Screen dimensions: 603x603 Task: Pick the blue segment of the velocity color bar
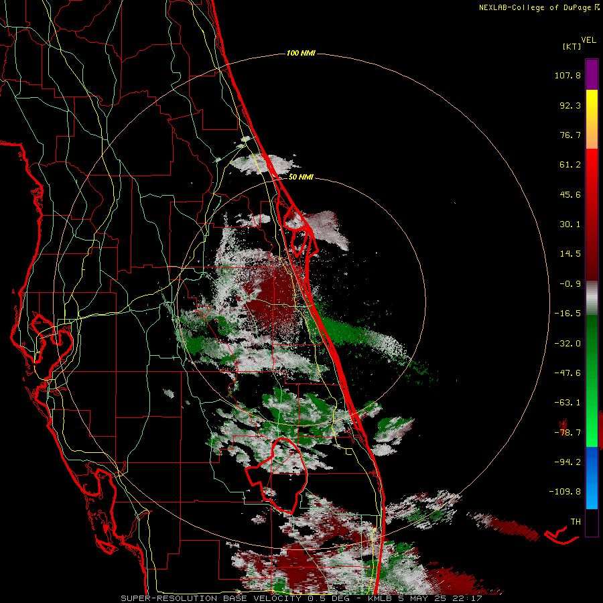[x=592, y=478]
